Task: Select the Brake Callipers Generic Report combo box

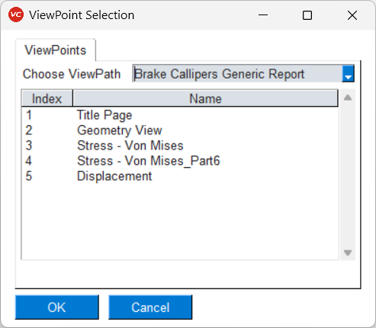Action: click(243, 74)
